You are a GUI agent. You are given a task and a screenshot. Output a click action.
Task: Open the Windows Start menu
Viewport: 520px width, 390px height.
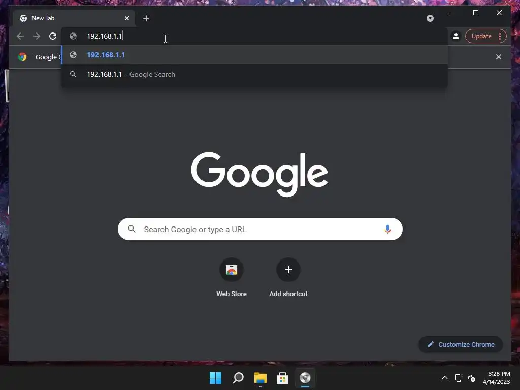coord(215,378)
